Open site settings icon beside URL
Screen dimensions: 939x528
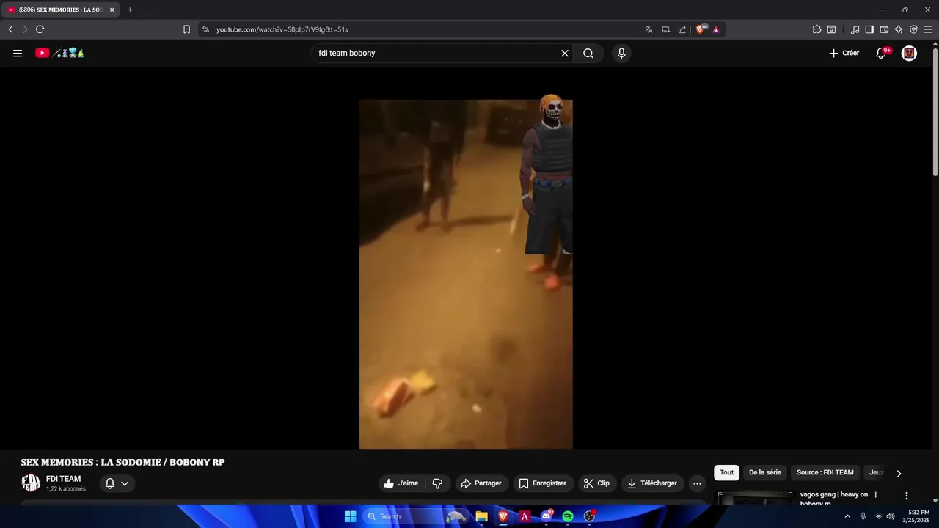coord(205,29)
